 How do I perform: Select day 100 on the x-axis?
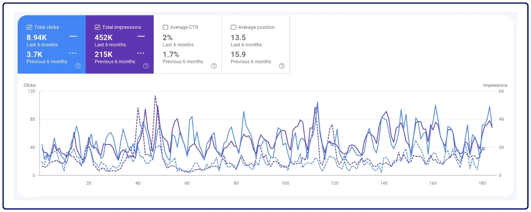[285, 183]
